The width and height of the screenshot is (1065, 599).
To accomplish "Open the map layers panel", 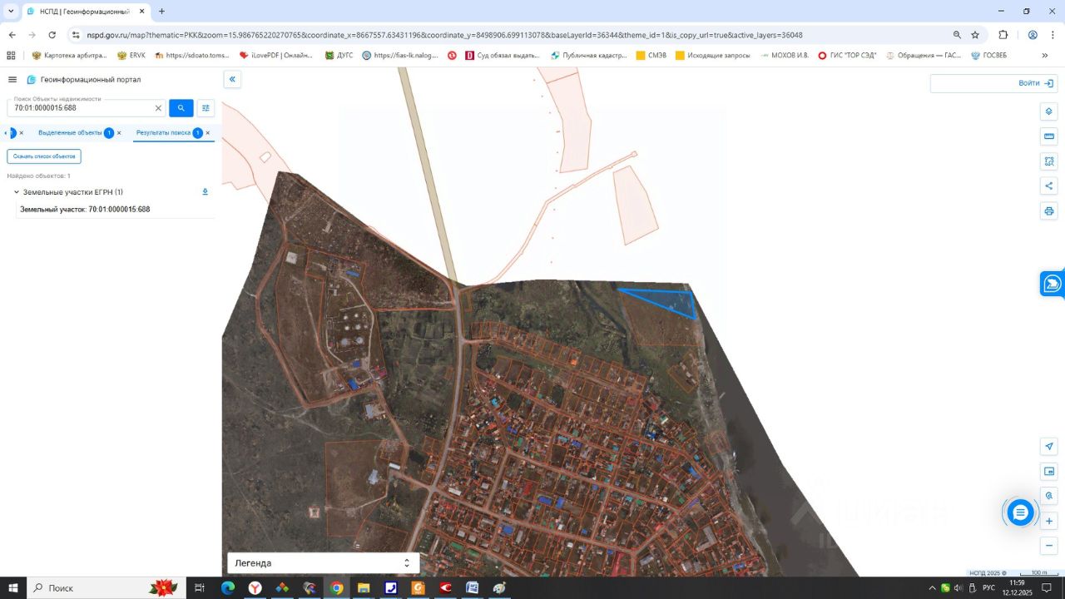I will coord(1049,111).
